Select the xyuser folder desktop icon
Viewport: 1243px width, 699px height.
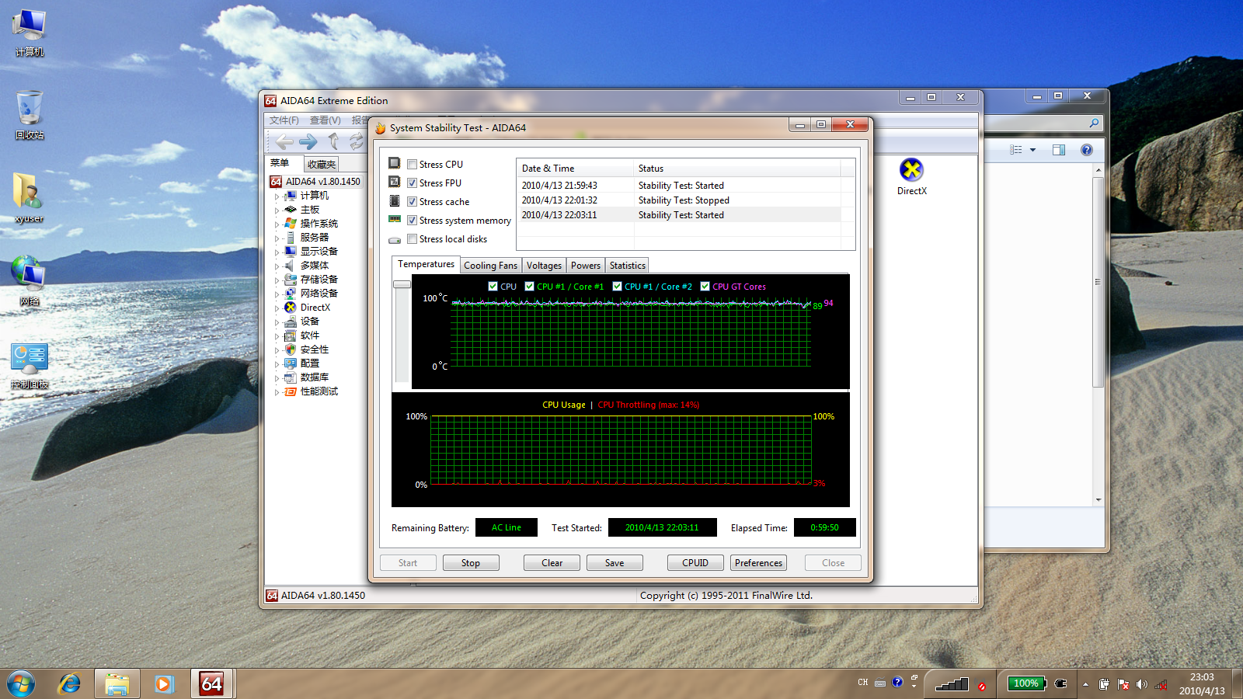pyautogui.click(x=29, y=198)
